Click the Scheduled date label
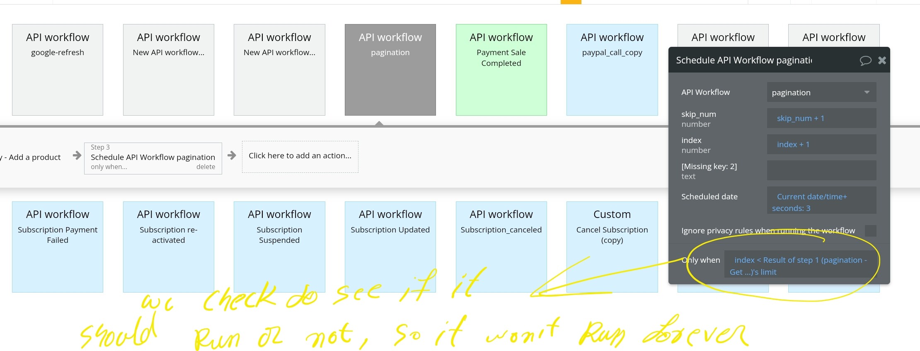This screenshot has height=351, width=920. [x=709, y=196]
